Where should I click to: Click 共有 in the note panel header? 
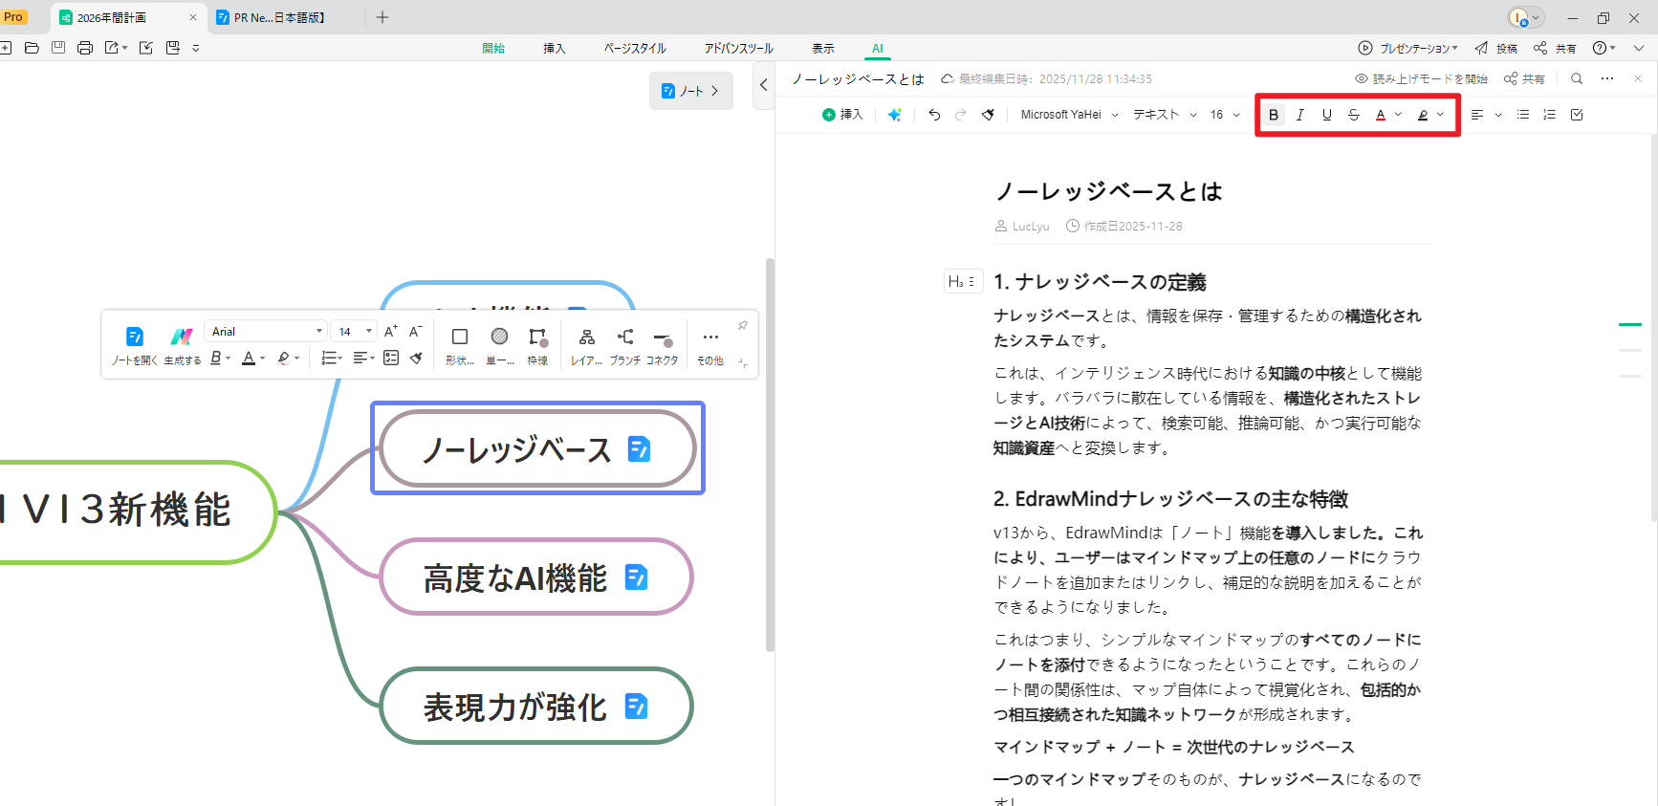point(1524,78)
